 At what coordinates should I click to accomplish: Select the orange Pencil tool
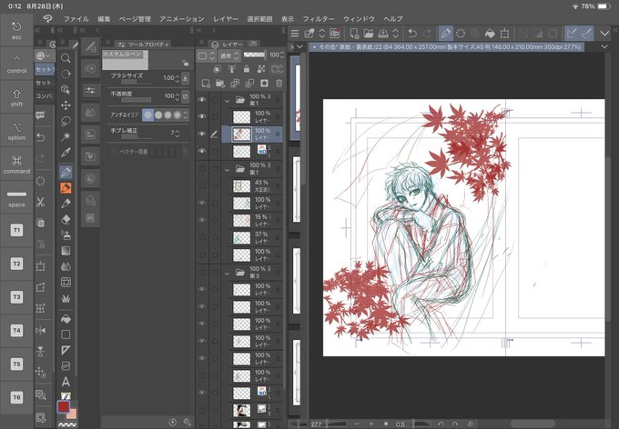(x=66, y=187)
